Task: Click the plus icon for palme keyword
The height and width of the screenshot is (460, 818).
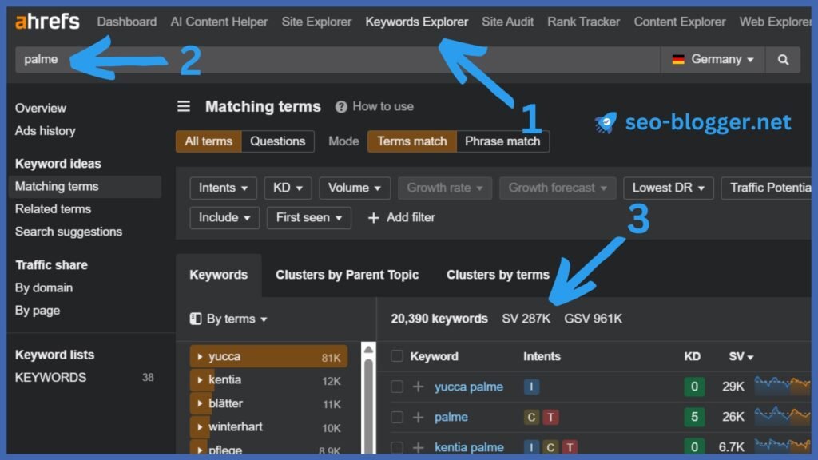Action: (x=418, y=417)
